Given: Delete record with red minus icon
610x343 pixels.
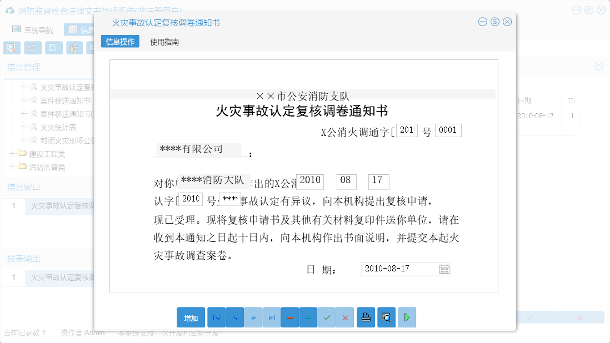Looking at the screenshot, I should [x=290, y=317].
